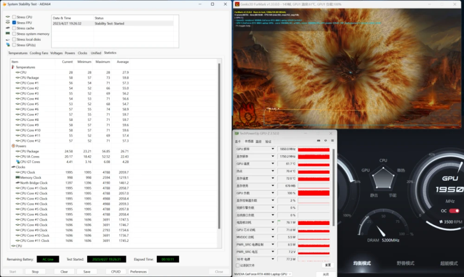Click the memory icon beside Stress system memory
This screenshot has height=277, width=464.
click(x=8, y=33)
